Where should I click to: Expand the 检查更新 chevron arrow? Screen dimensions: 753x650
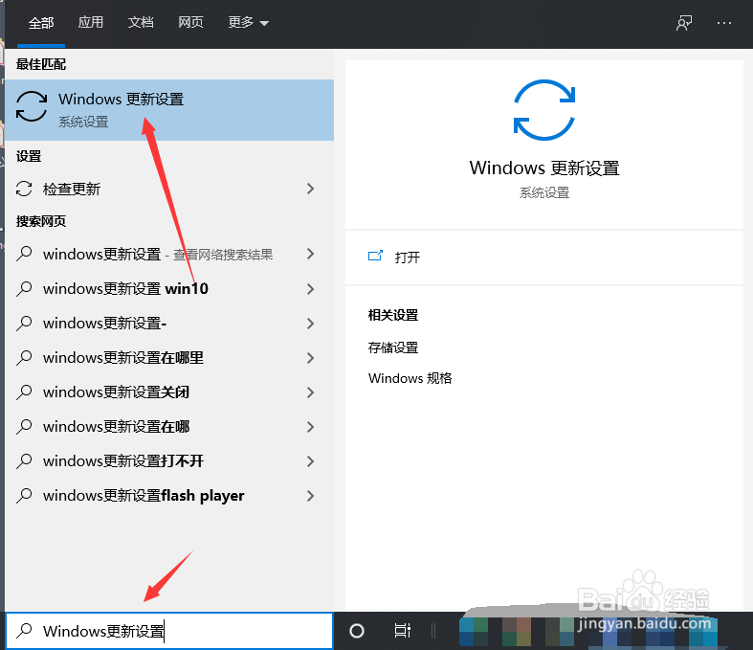point(311,189)
